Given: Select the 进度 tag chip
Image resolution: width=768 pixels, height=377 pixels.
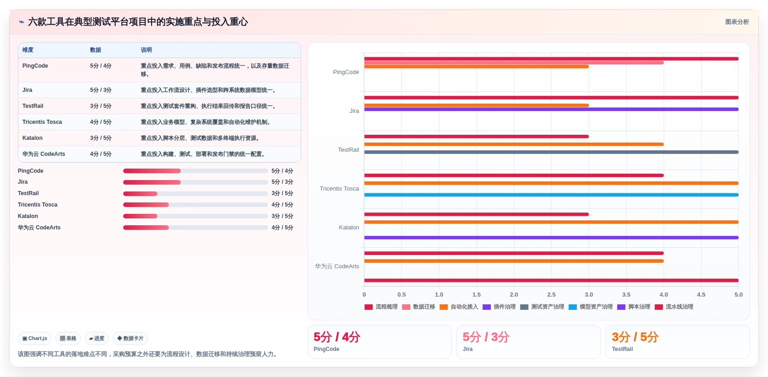Looking at the screenshot, I should click(97, 339).
